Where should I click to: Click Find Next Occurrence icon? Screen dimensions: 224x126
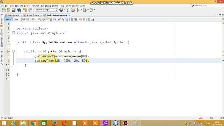point(47,19)
